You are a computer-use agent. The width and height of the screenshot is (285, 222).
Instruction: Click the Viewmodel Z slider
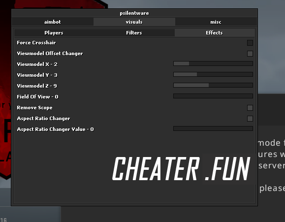click(x=213, y=85)
